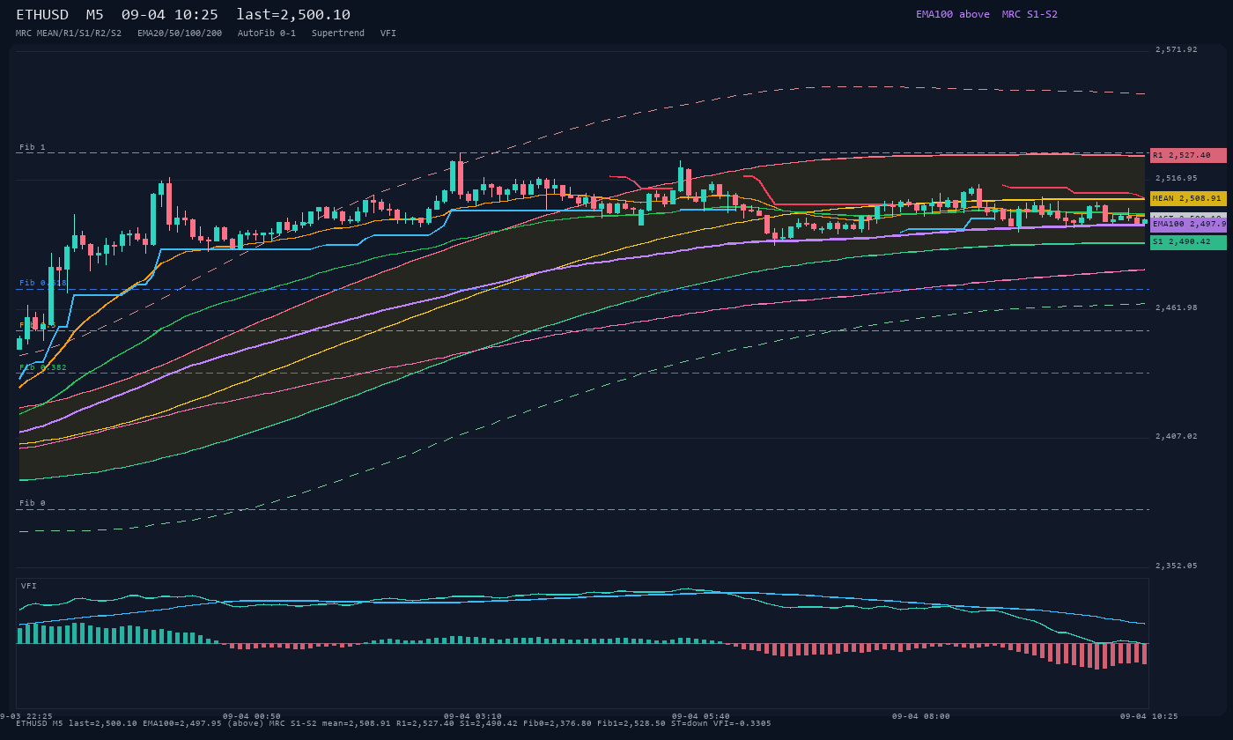Select the Supertrend legend entry
This screenshot has width=1233, height=740.
(338, 33)
